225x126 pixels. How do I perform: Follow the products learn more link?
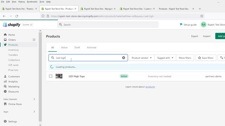click(x=150, y=87)
